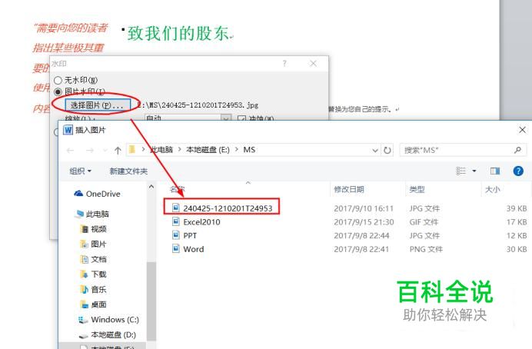Toggle the 冲蚀 washout checkbox
532x349 pixels.
click(241, 118)
